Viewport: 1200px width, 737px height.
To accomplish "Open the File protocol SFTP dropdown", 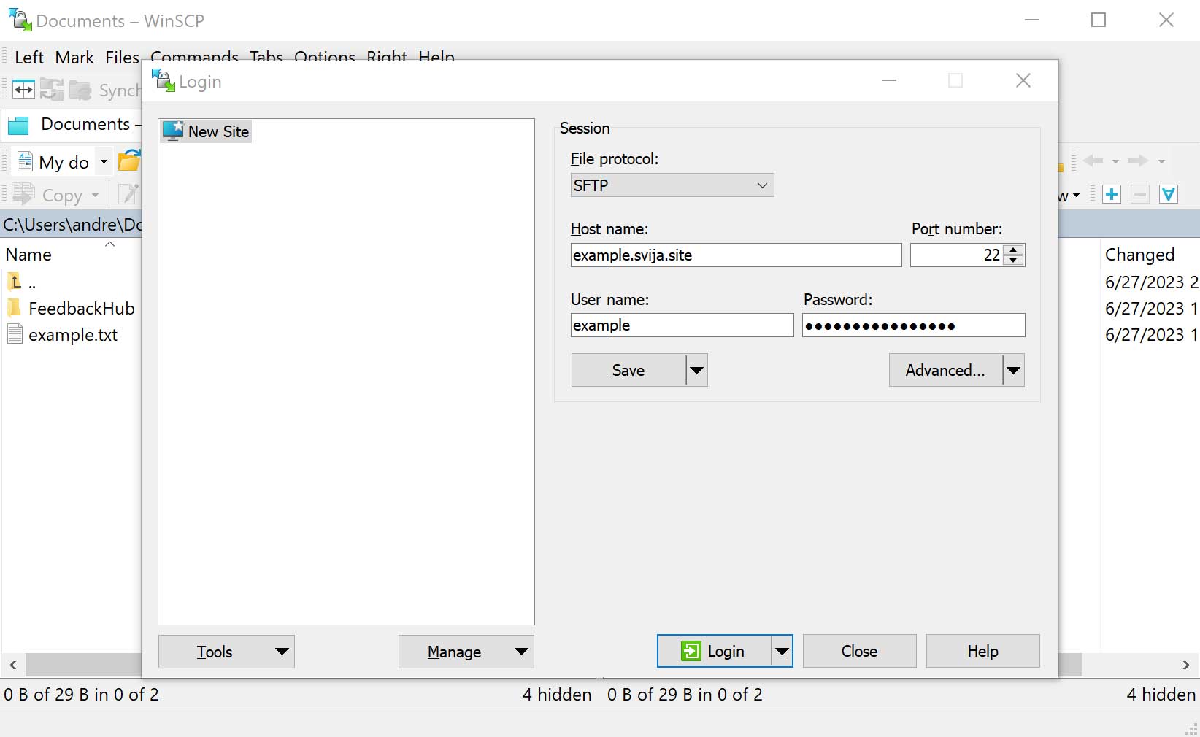I will tap(672, 185).
